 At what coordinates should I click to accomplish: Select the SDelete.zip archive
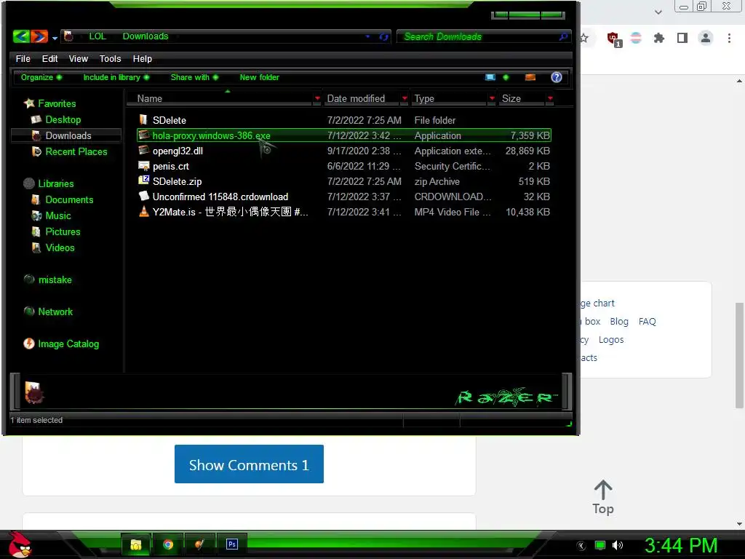point(344,181)
